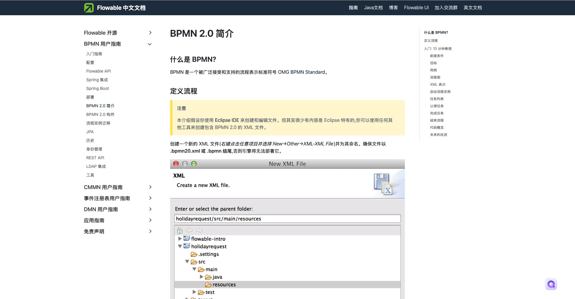Open the Flowable API sidebar page
The image size is (575, 299).
pyautogui.click(x=99, y=71)
